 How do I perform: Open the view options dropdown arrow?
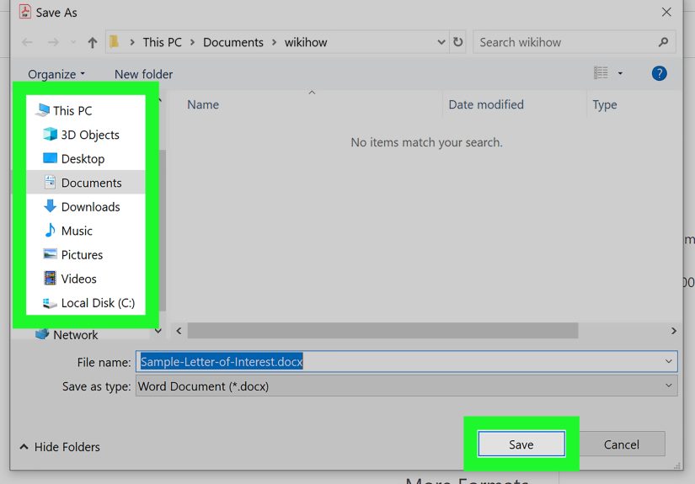click(620, 73)
